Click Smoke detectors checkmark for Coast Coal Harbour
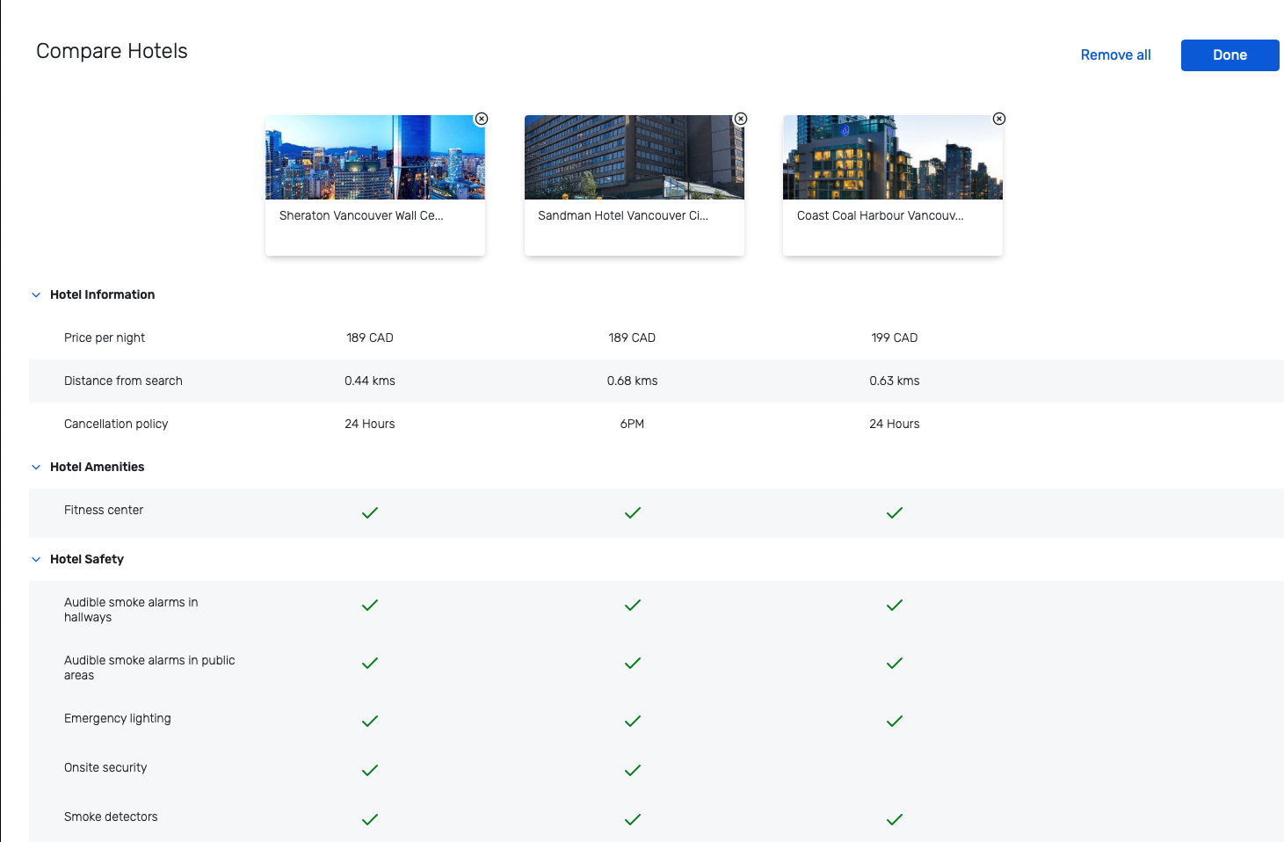 pyautogui.click(x=894, y=819)
